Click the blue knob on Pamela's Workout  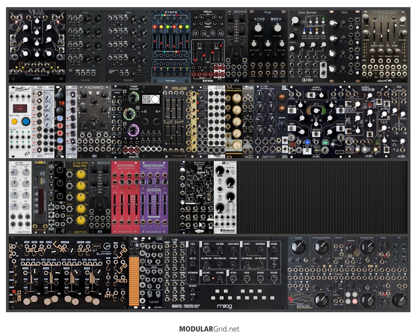pyautogui.click(x=26, y=121)
